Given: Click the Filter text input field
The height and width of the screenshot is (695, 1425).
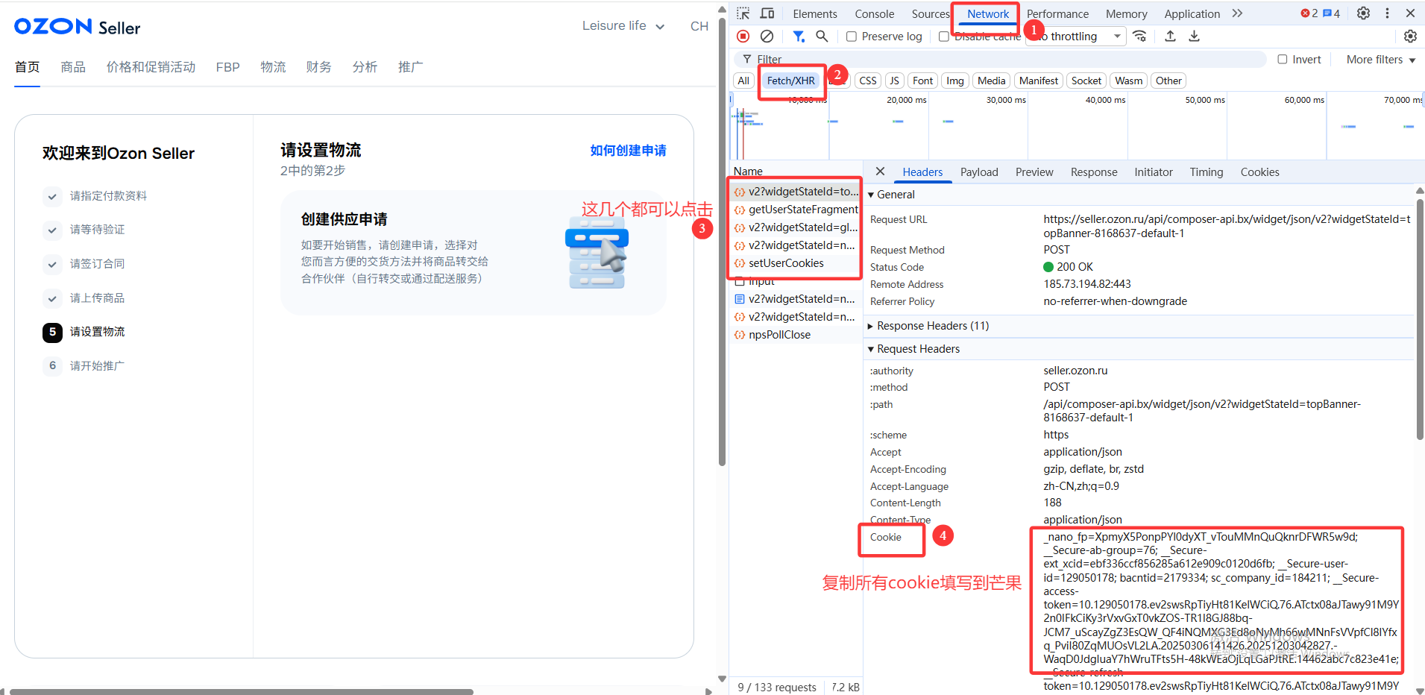Looking at the screenshot, I should (1007, 60).
